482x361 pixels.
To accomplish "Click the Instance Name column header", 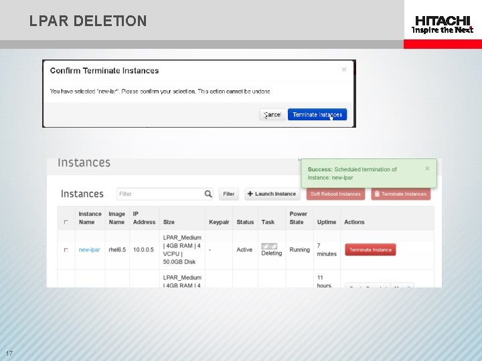I will 90,218.
